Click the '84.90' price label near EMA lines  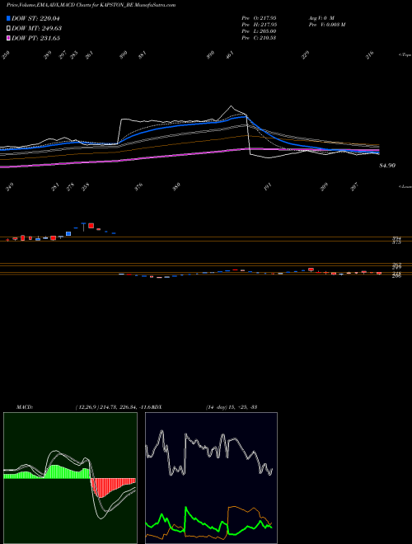click(x=387, y=166)
